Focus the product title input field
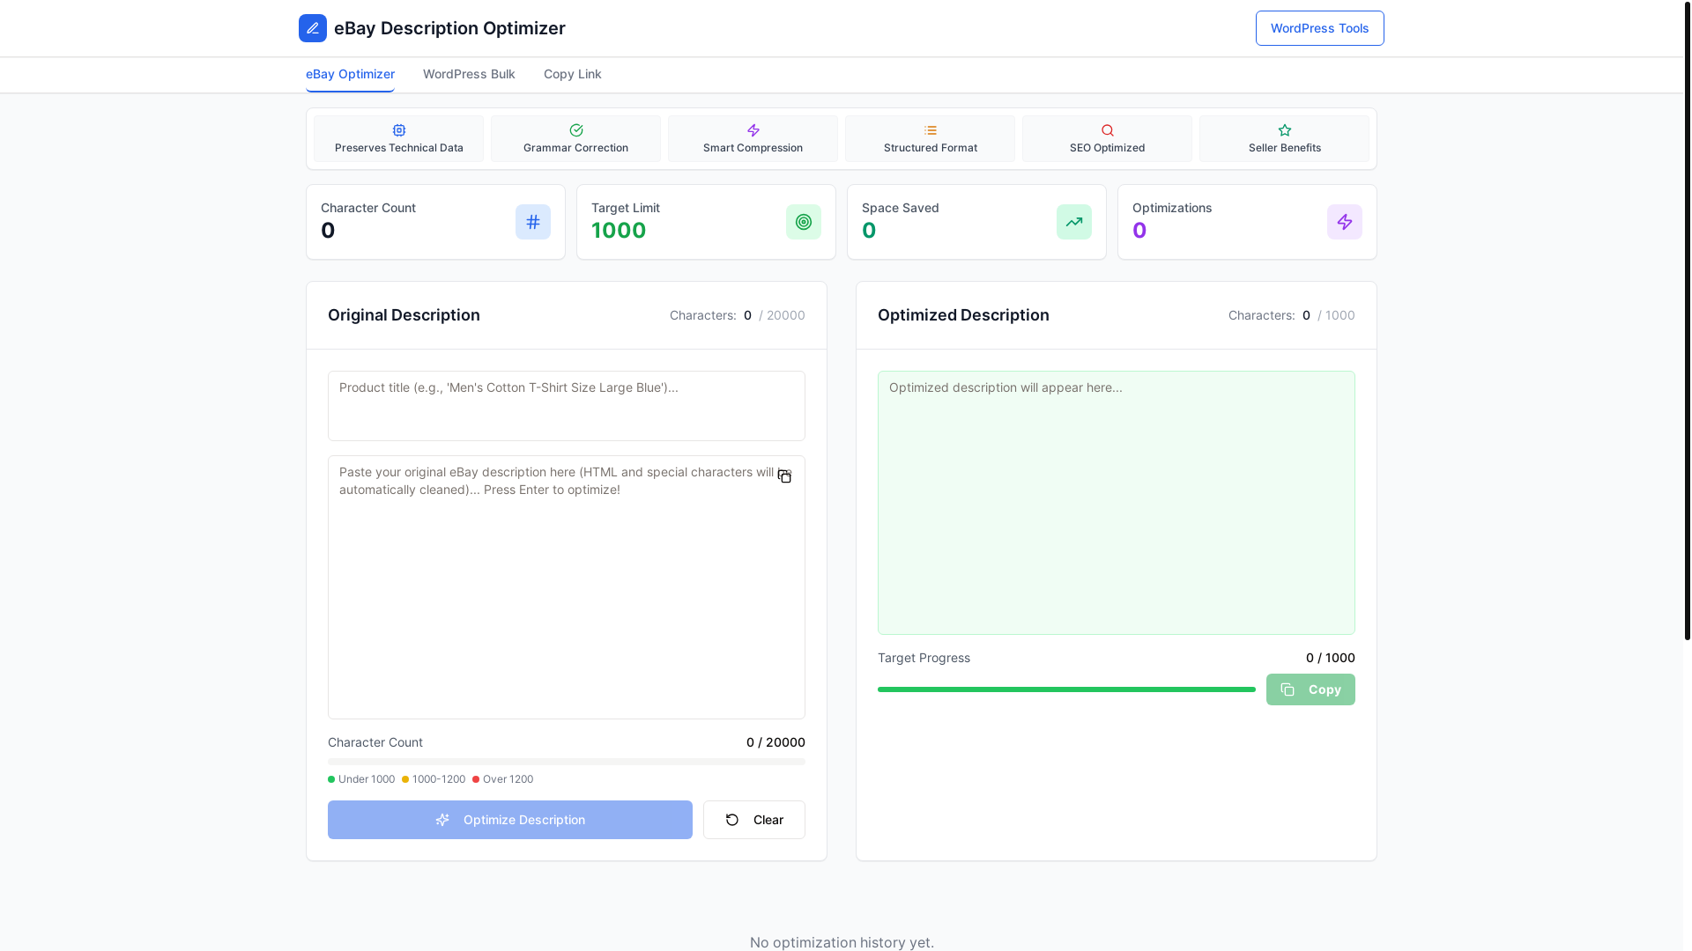1692x951 pixels. pyautogui.click(x=567, y=406)
